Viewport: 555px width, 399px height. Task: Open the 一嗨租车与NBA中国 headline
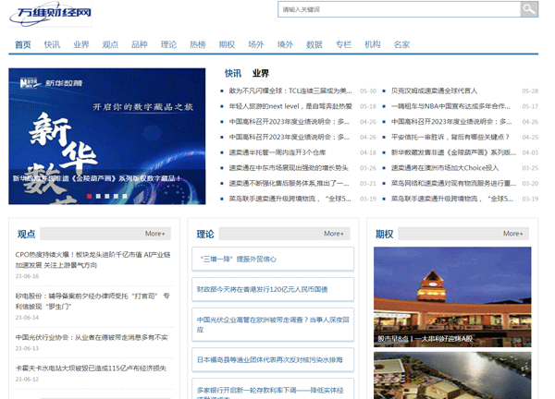pos(450,106)
